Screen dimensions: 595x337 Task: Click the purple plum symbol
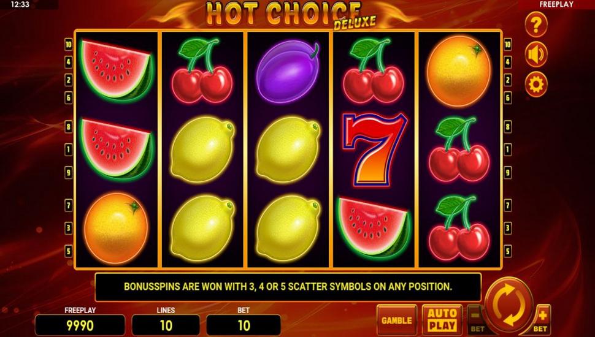pos(288,71)
